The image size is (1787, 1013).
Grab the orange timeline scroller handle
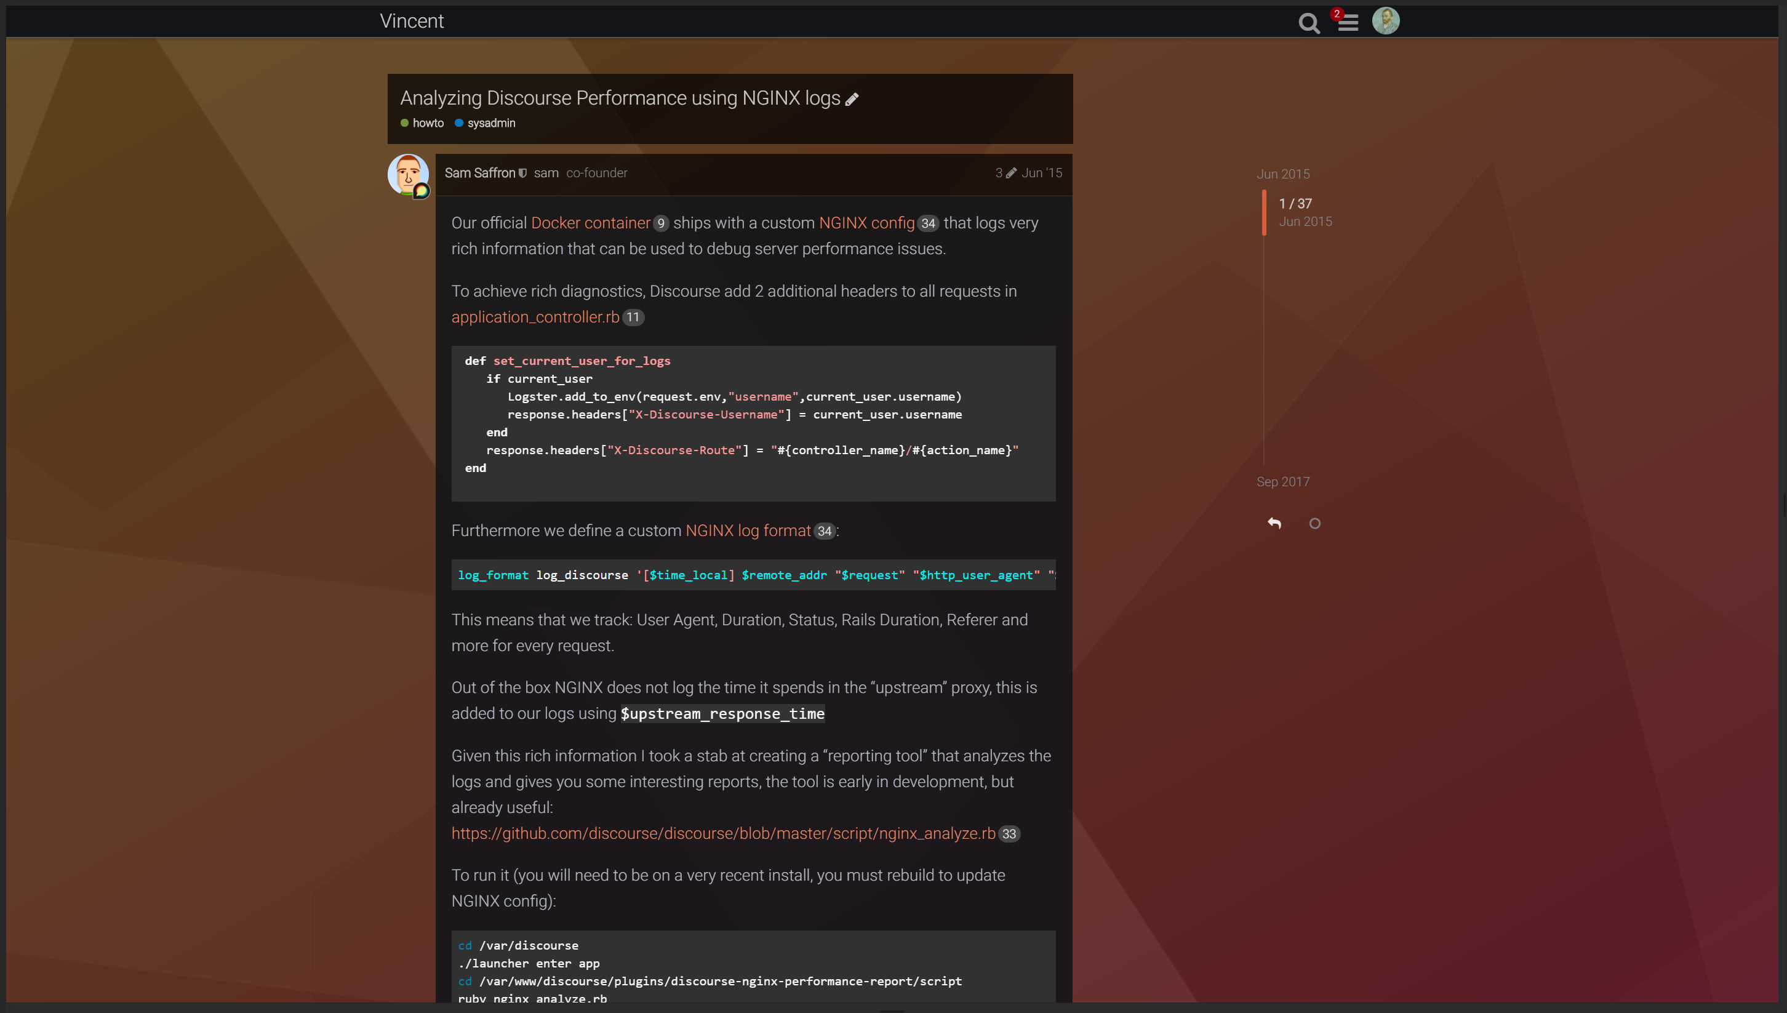pyautogui.click(x=1264, y=212)
